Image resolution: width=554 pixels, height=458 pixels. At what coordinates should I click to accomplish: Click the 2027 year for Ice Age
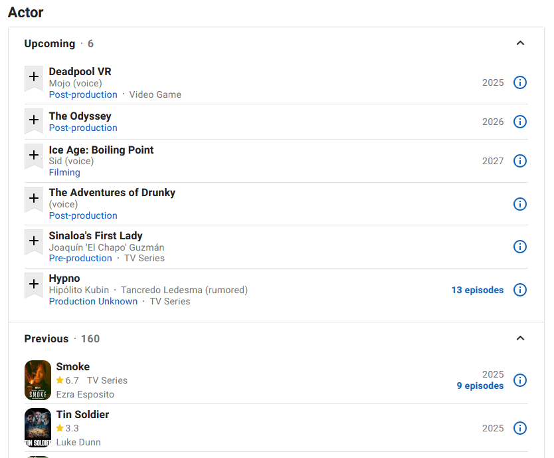tap(493, 161)
